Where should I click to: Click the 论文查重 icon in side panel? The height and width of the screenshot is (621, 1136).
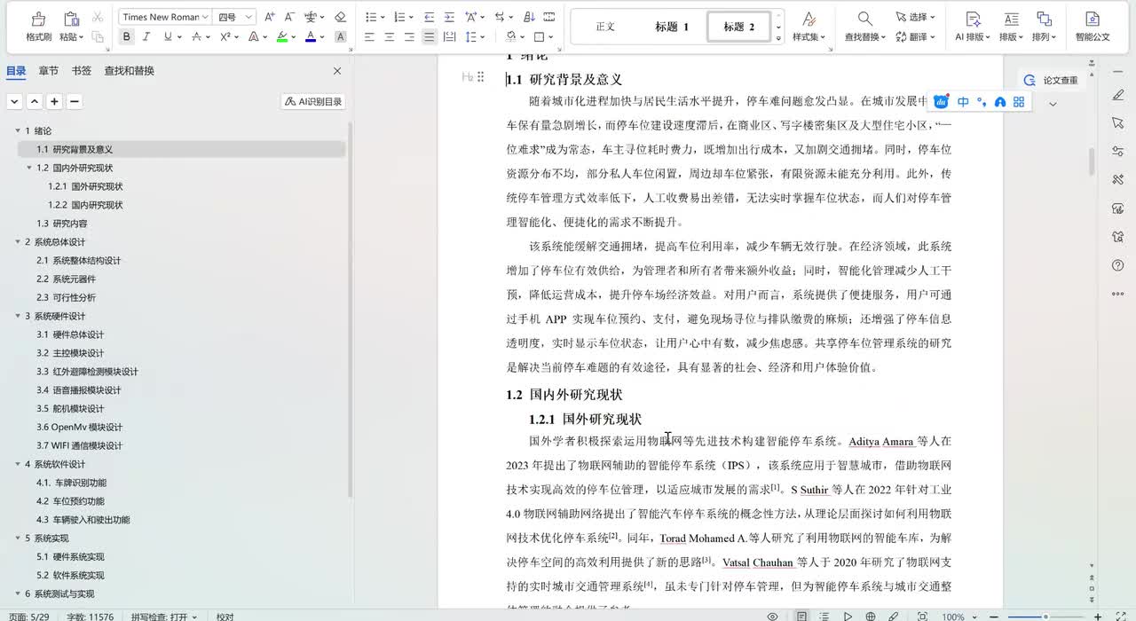pos(1029,80)
